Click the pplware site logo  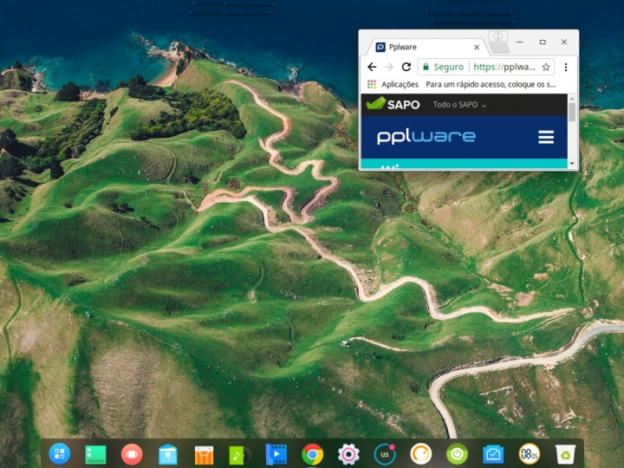(x=426, y=137)
